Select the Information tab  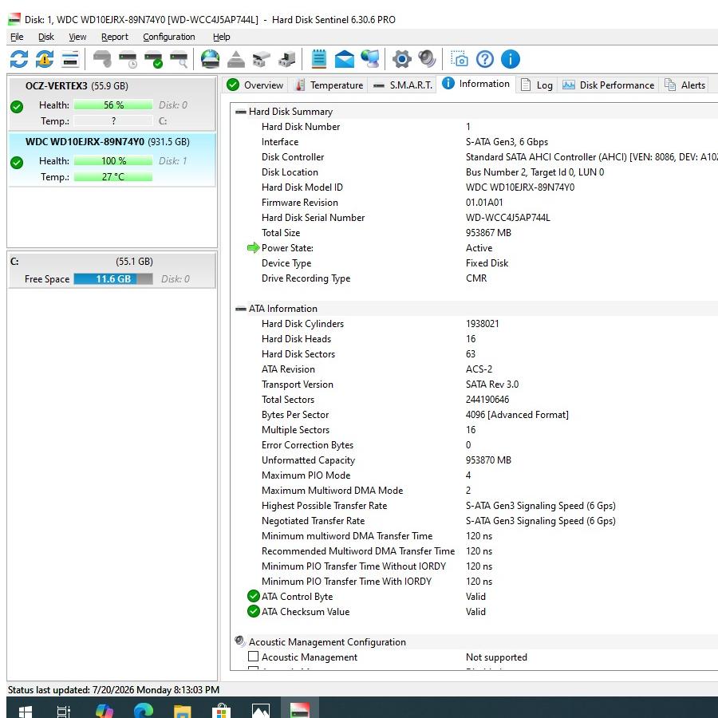[475, 84]
